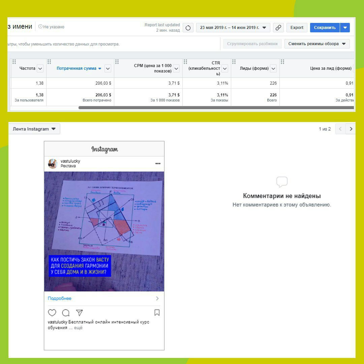The image size is (364, 364).
Task: Open CPM column options dropdown
Action: (176, 68)
